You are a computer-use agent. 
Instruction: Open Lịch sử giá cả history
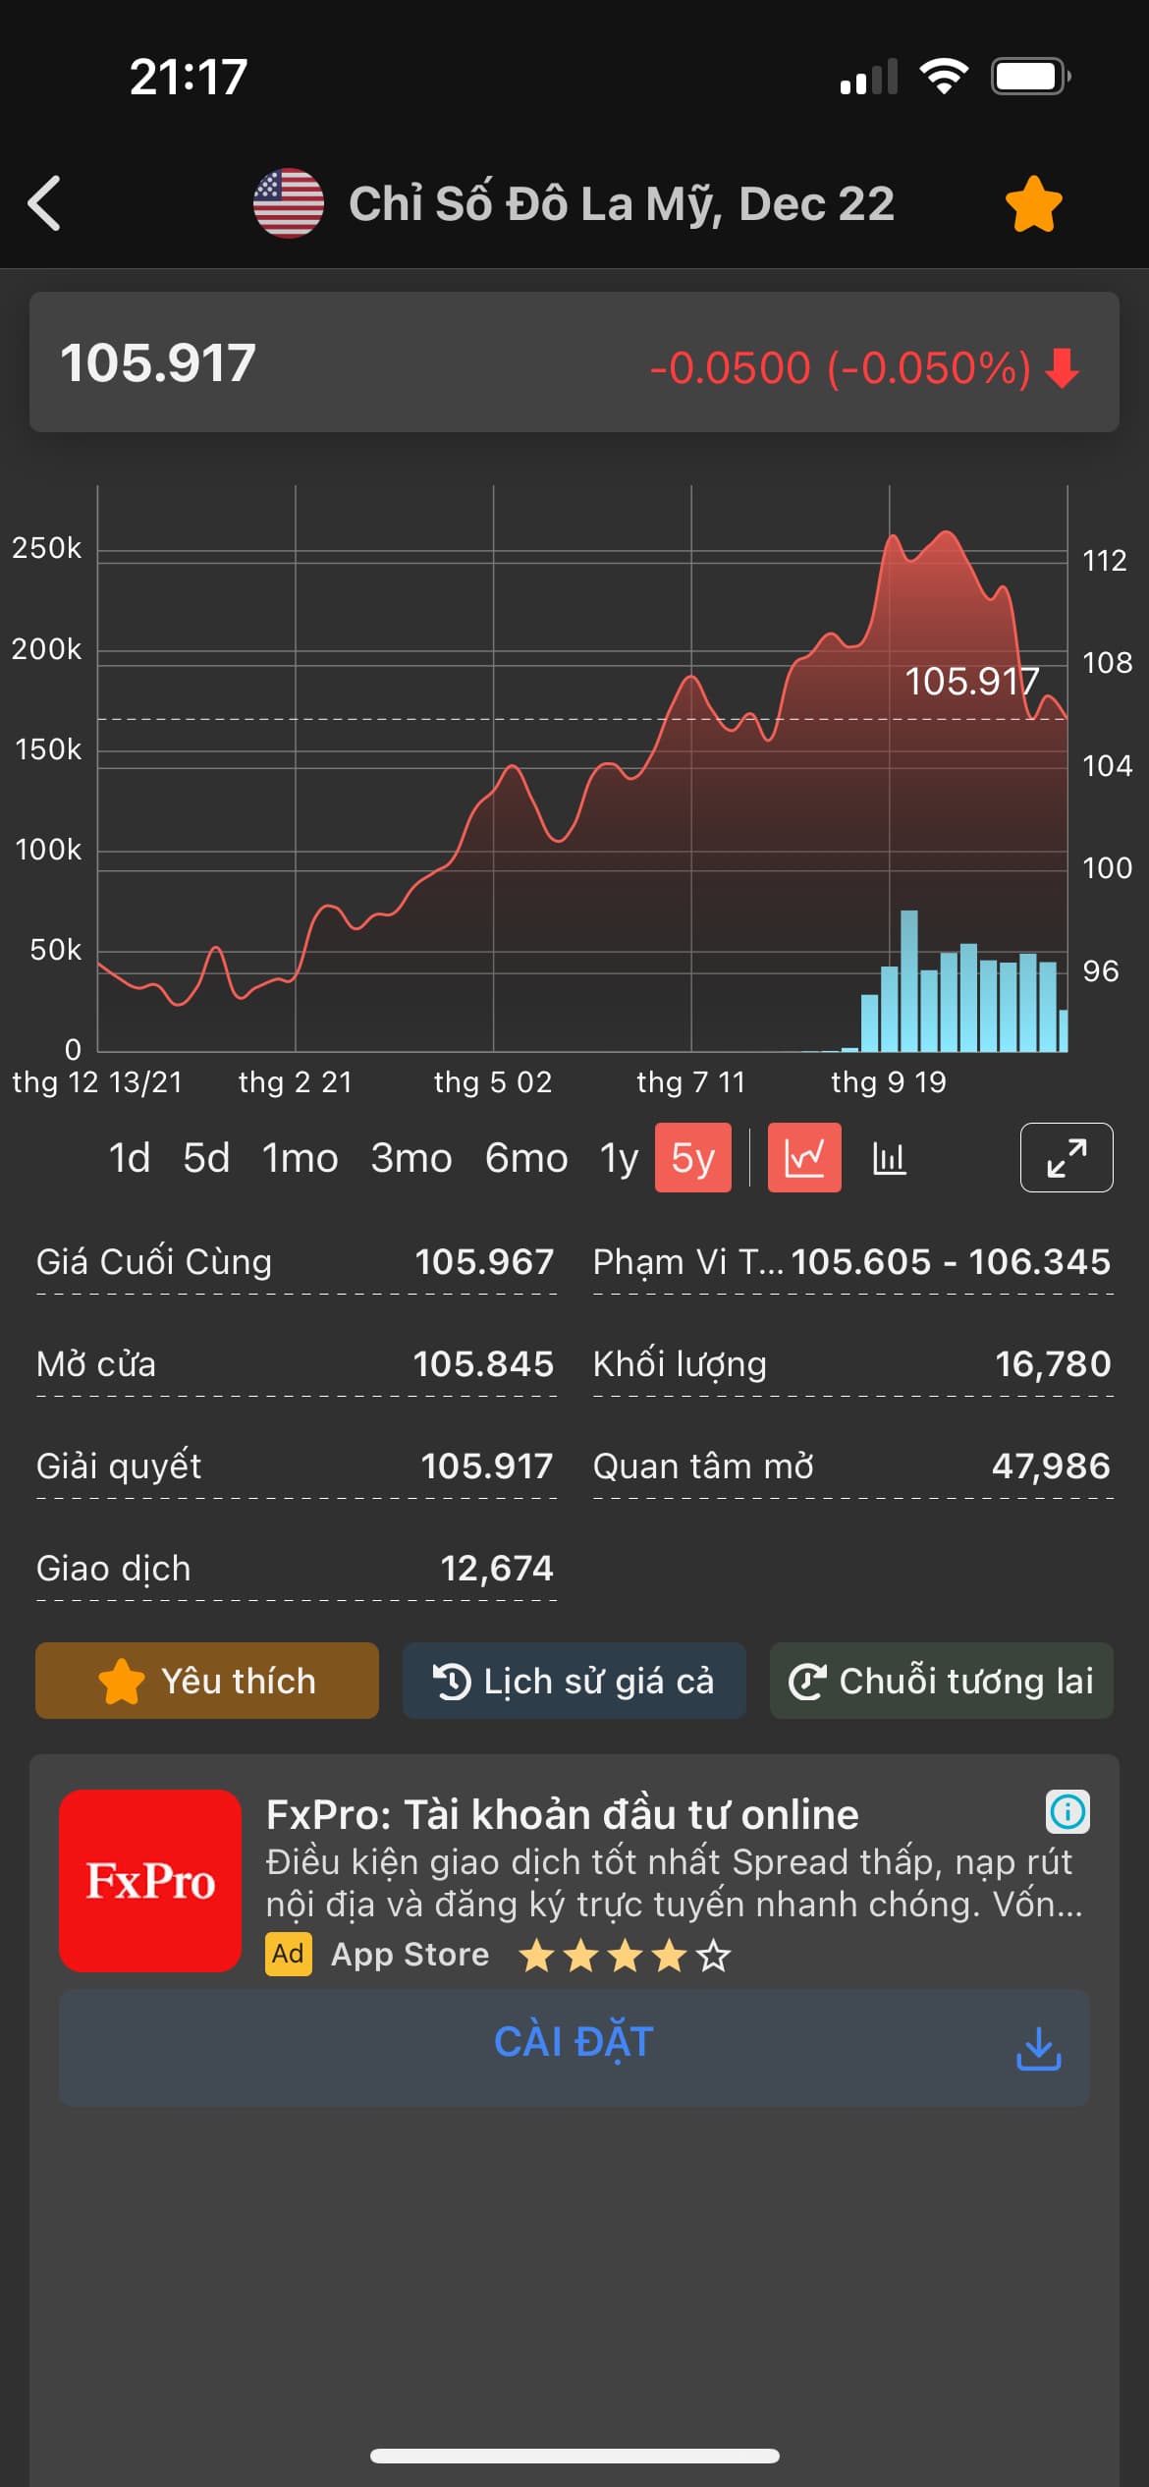574,1681
